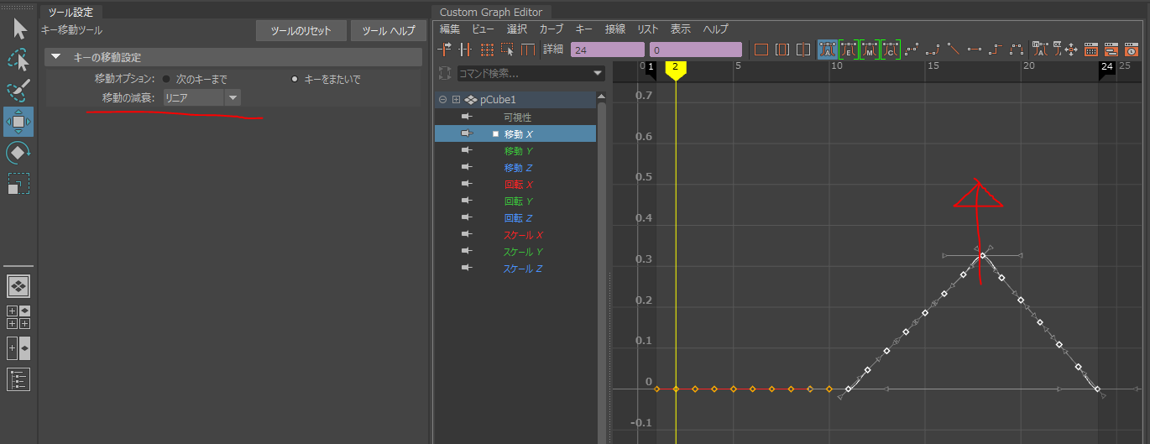Click value stats field showing 0
Viewport: 1150px width, 444px height.
click(696, 50)
